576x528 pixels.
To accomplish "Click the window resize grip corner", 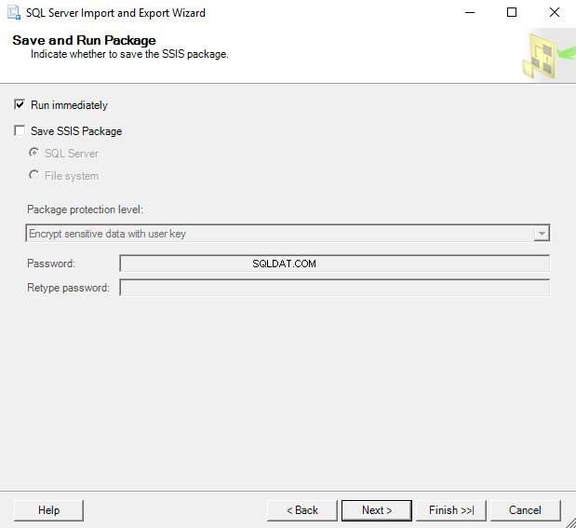I will click(569, 522).
